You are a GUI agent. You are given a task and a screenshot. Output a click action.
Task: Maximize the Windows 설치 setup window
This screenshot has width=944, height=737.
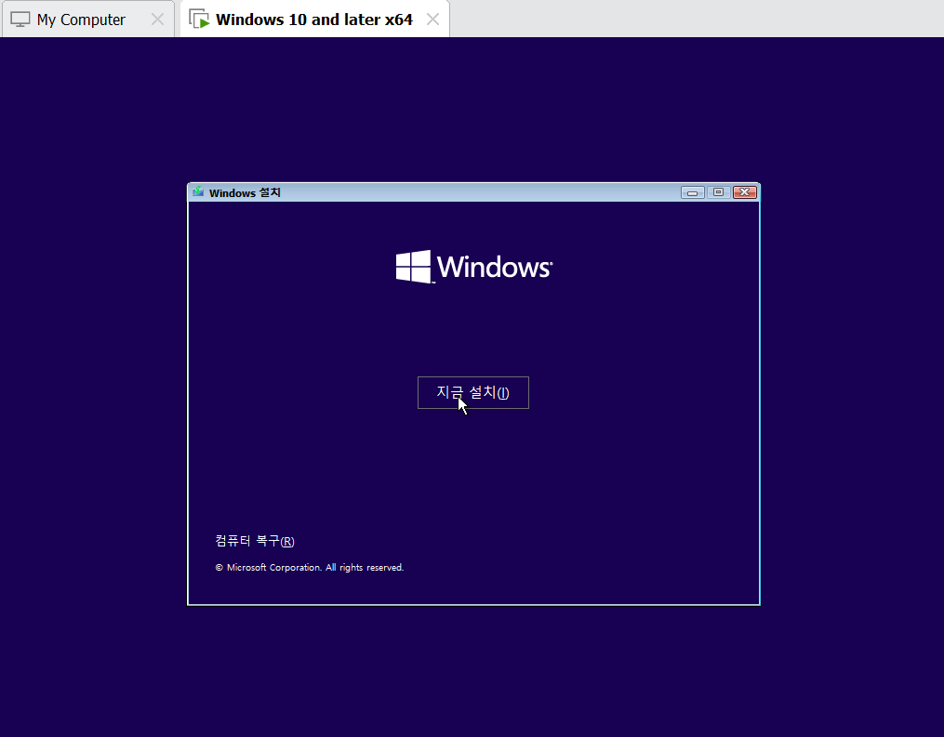coord(718,192)
